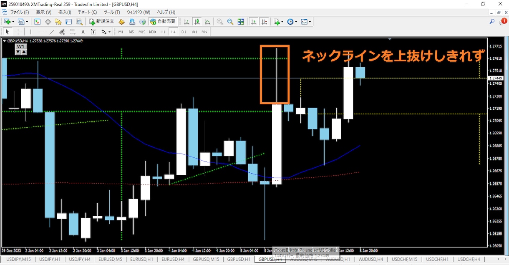Draw a vertical line on chart

pyautogui.click(x=30, y=32)
